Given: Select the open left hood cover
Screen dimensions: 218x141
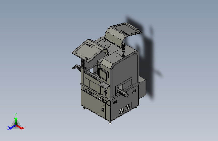Looking at the screenshot, I should click(89, 50).
